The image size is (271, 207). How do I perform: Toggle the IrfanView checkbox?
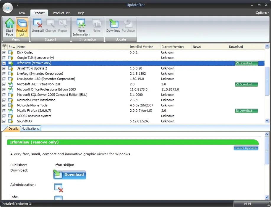tap(4, 63)
